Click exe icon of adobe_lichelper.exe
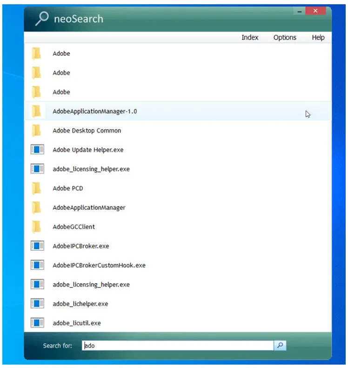 coord(37,303)
